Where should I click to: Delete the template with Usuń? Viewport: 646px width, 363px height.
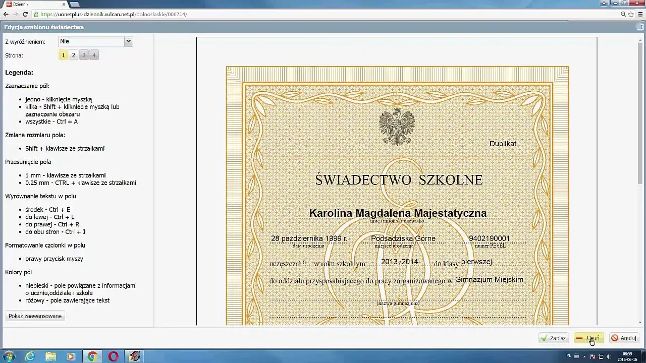click(588, 338)
